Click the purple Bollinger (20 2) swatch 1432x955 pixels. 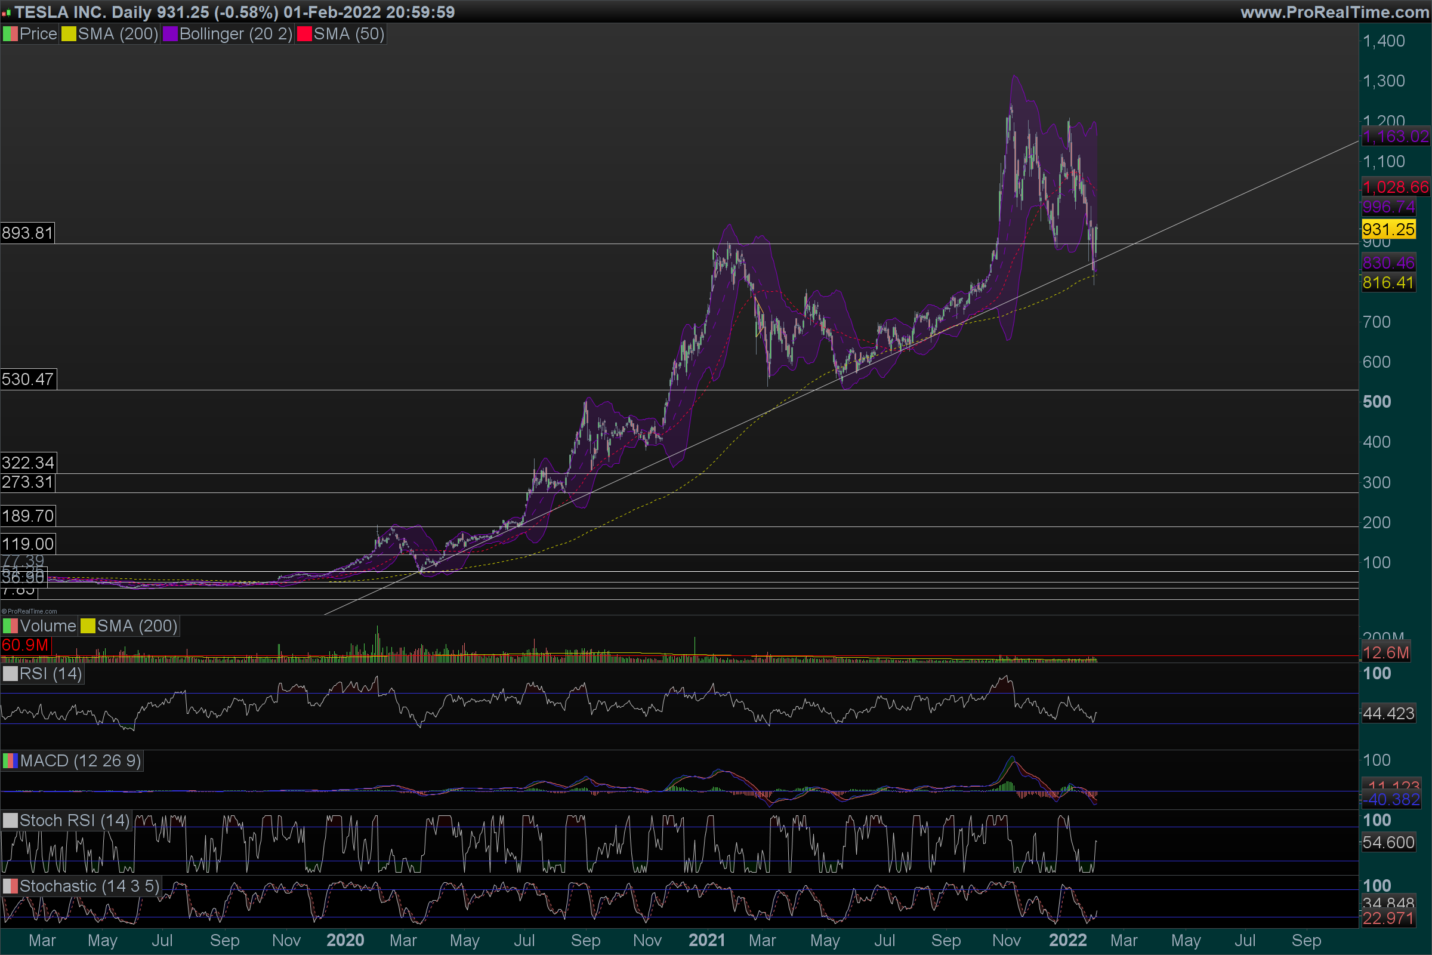click(x=170, y=34)
